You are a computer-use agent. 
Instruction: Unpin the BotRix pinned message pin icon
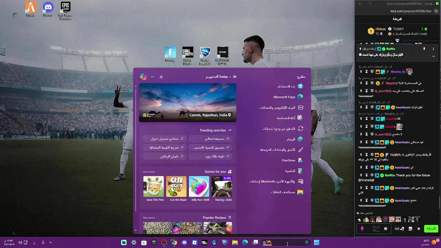424,49
